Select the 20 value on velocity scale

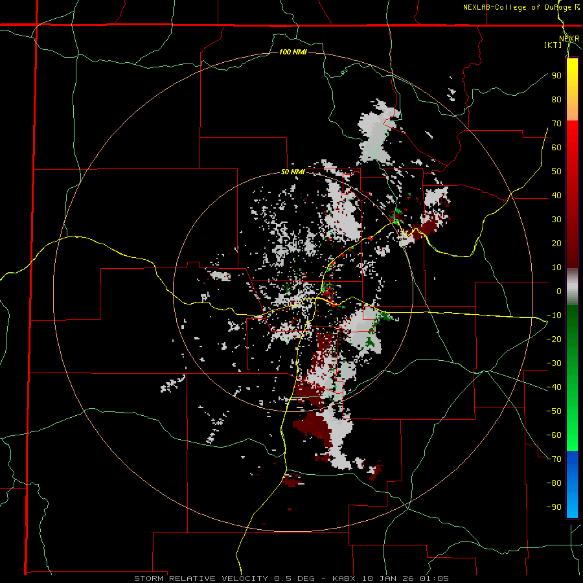point(556,243)
